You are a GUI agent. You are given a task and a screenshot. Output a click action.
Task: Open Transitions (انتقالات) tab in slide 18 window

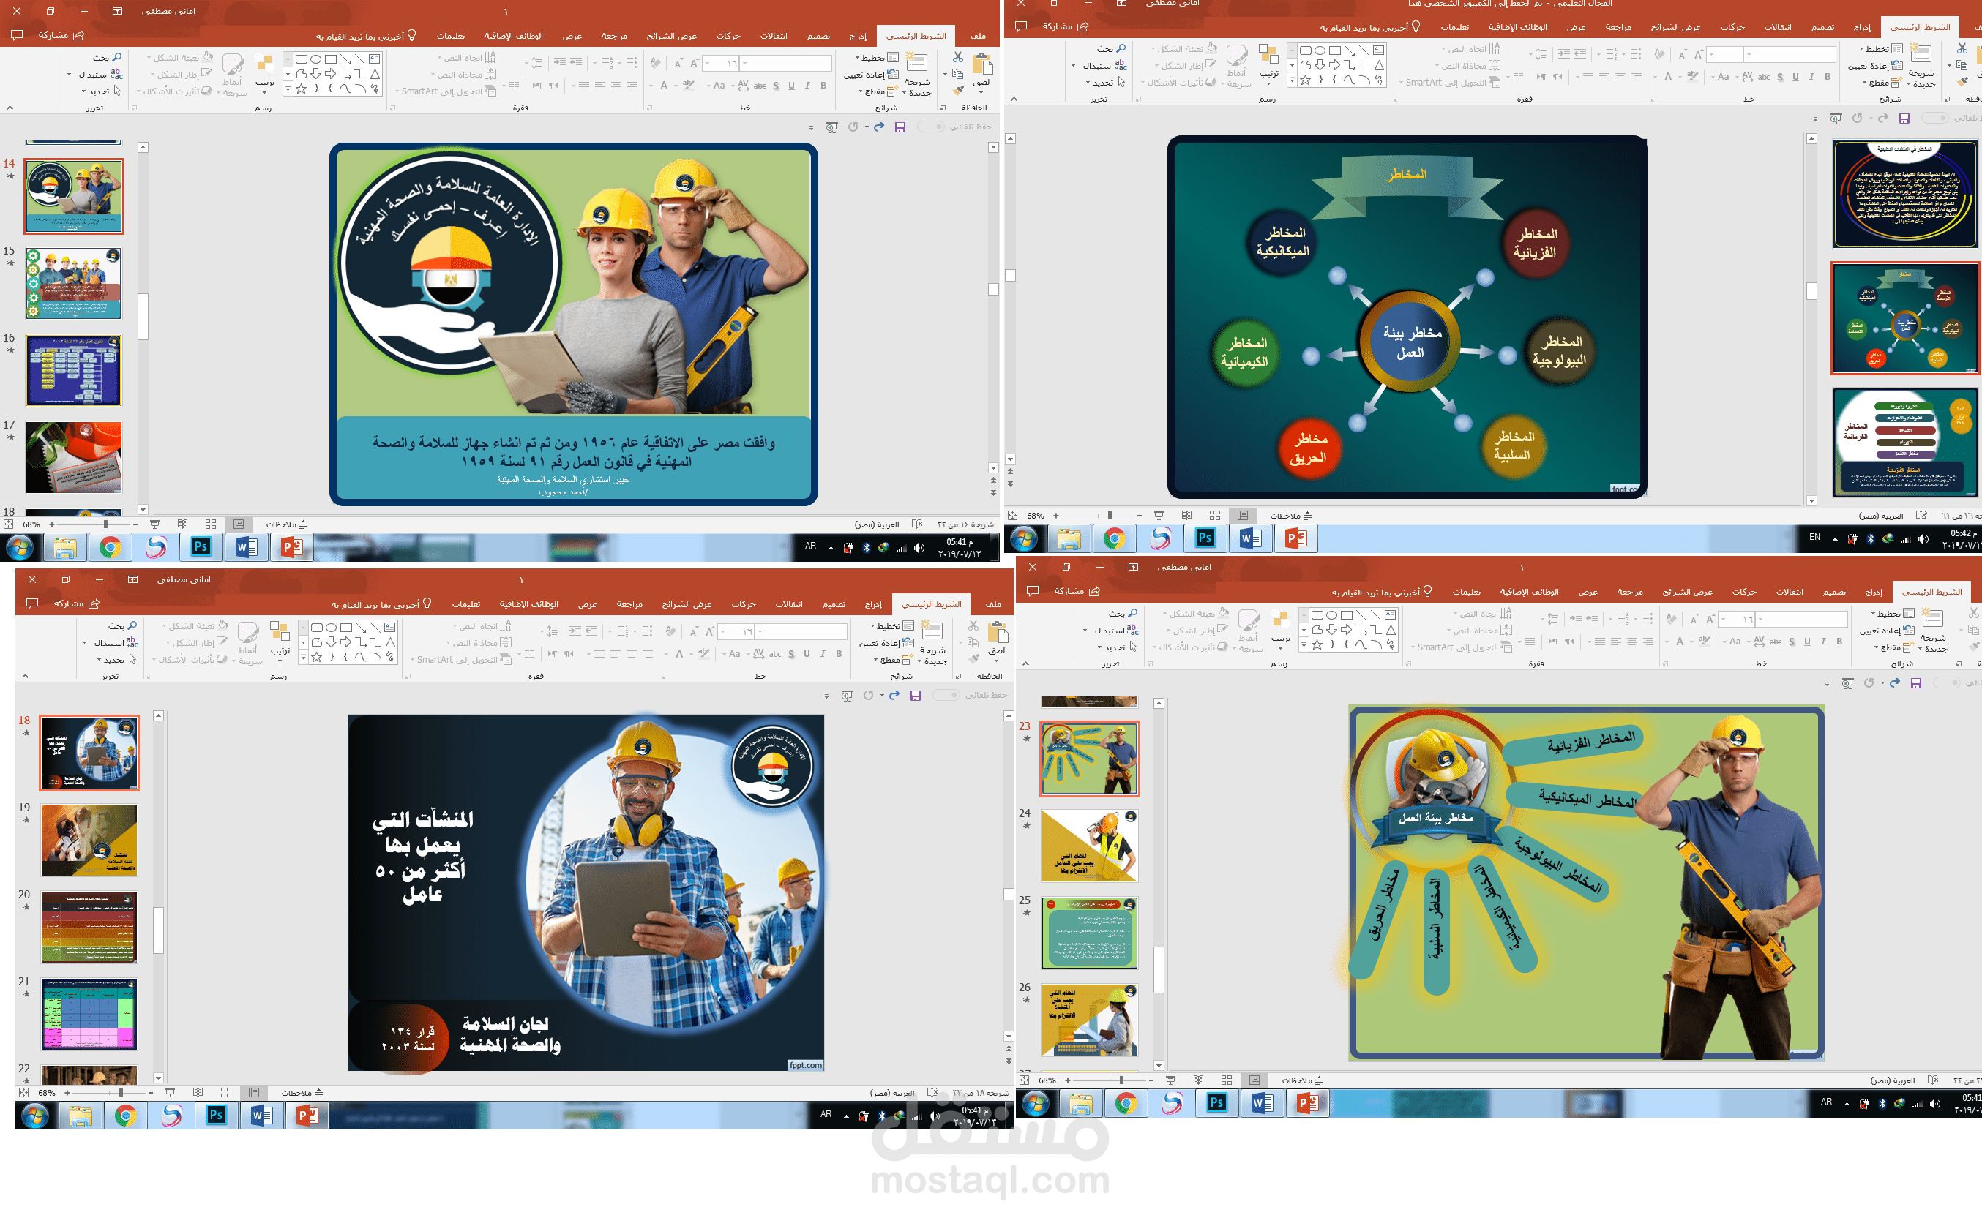click(x=788, y=604)
